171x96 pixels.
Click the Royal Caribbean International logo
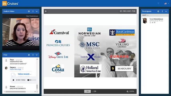tap(122, 33)
